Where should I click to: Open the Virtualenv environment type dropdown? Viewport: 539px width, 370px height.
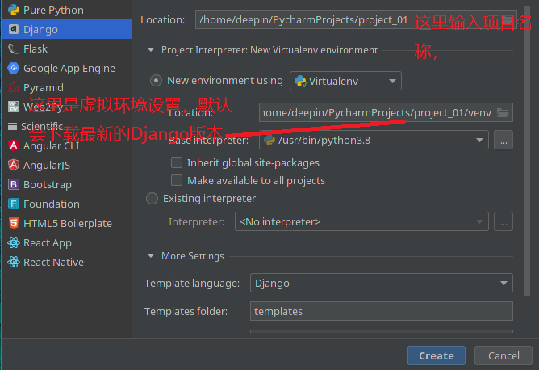pyautogui.click(x=345, y=81)
